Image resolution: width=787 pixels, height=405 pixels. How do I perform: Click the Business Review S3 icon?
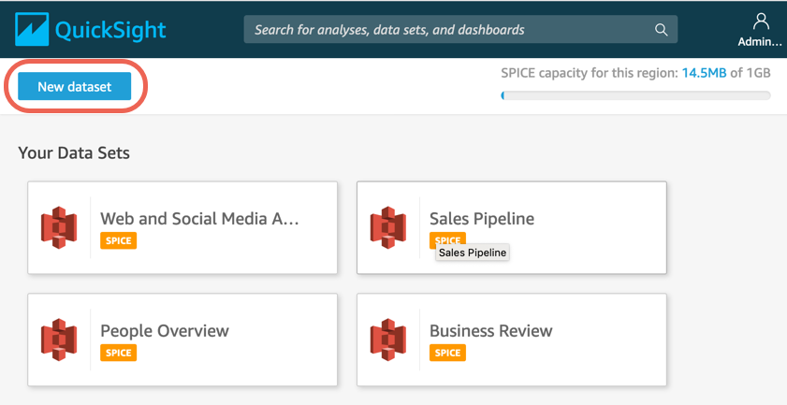click(x=387, y=340)
